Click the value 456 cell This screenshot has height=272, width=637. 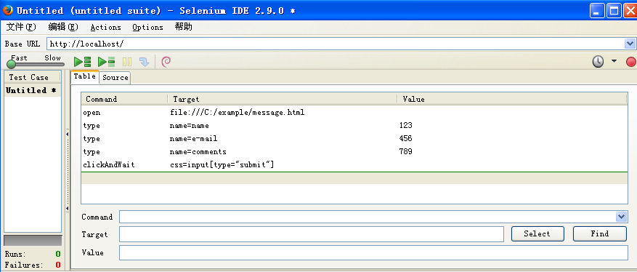(x=406, y=139)
